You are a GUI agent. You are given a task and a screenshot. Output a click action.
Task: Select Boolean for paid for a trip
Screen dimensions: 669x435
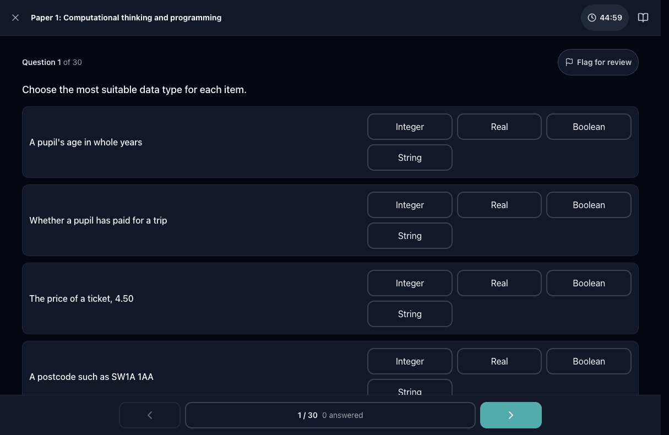click(x=589, y=205)
